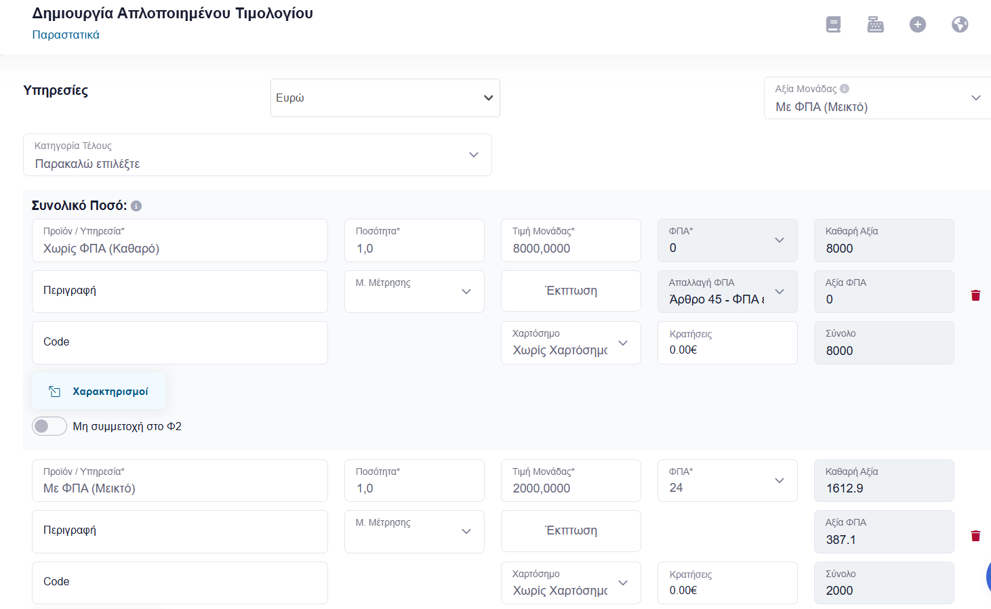Click Code field in first line
991x609 pixels.
click(x=180, y=343)
